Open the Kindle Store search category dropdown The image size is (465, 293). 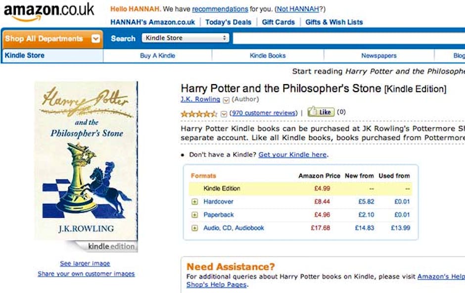[x=186, y=38]
